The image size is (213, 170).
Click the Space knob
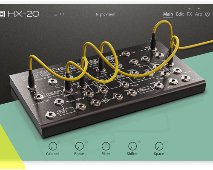click(159, 146)
